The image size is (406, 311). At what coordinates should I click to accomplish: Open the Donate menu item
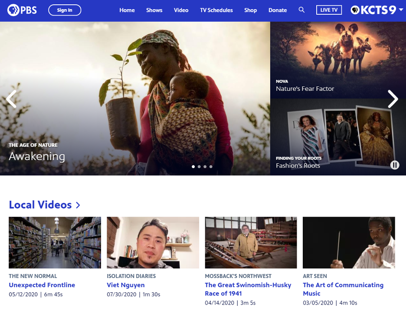tap(278, 10)
